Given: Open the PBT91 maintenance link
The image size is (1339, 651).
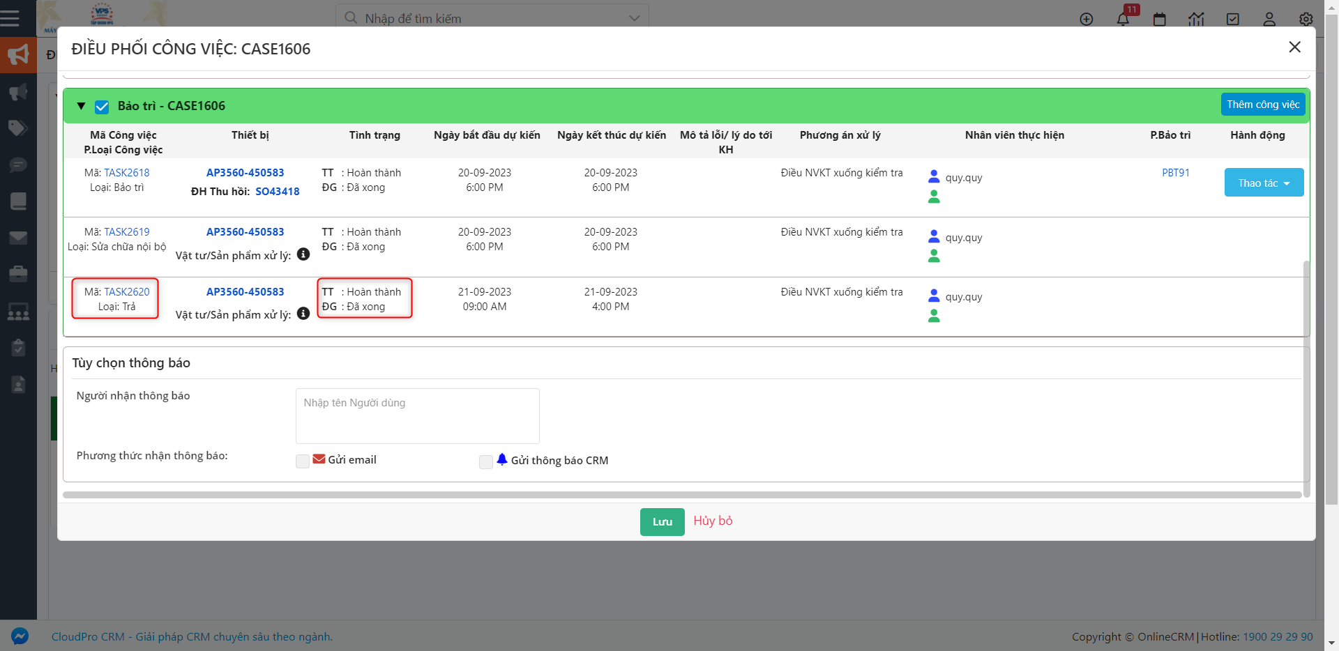Looking at the screenshot, I should click(1176, 173).
